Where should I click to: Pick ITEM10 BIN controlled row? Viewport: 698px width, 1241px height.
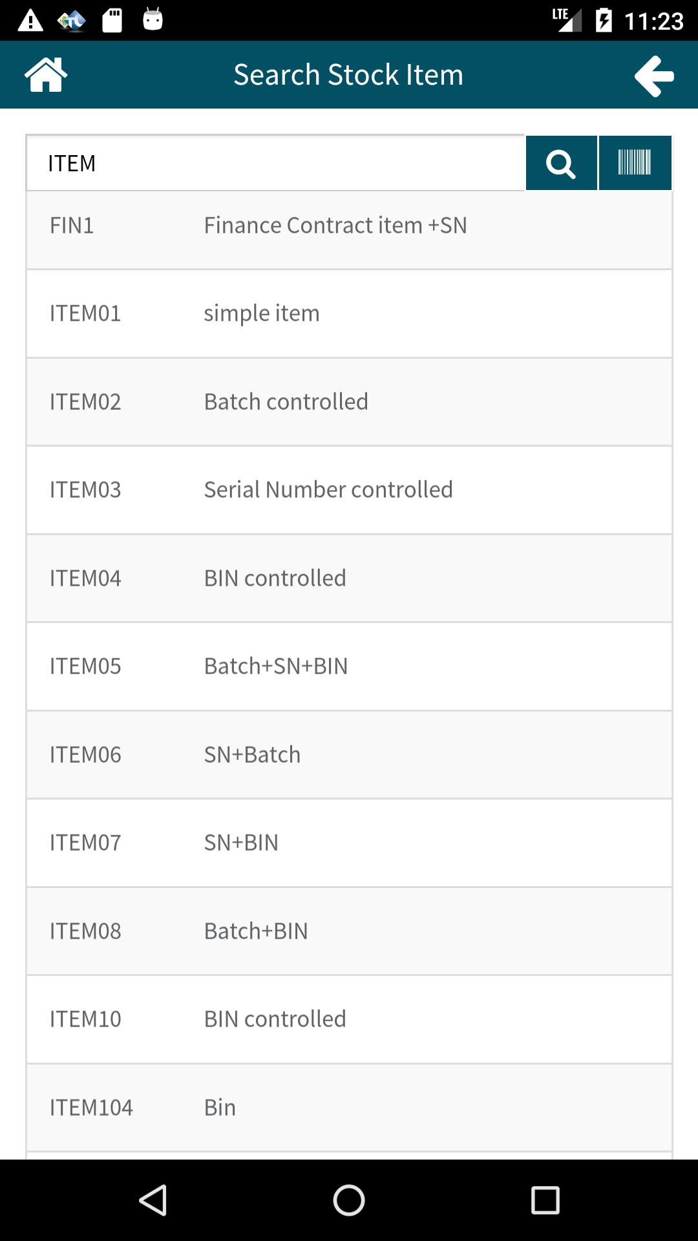349,1019
